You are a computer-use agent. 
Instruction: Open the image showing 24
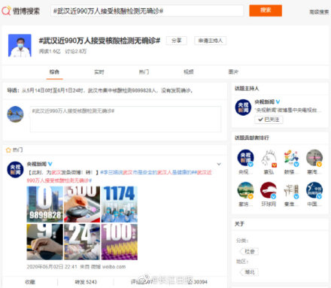(82, 242)
